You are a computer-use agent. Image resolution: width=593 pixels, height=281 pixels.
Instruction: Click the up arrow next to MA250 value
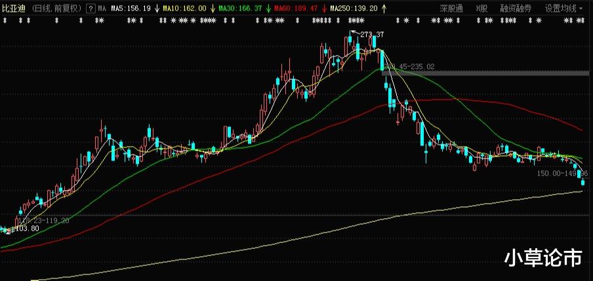point(384,9)
